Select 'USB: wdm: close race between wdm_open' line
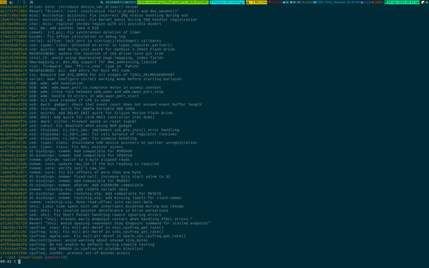The width and height of the screenshot is (429, 268). tap(81, 91)
